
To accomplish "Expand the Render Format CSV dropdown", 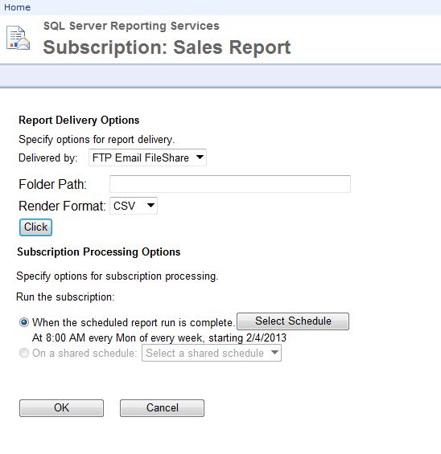I will pos(134,206).
